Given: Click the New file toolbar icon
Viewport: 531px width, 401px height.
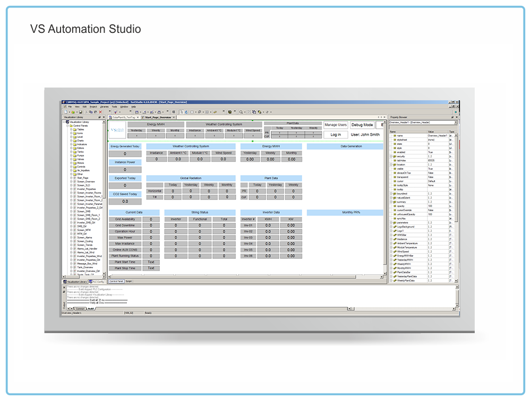Looking at the screenshot, I should pyautogui.click(x=66, y=112).
